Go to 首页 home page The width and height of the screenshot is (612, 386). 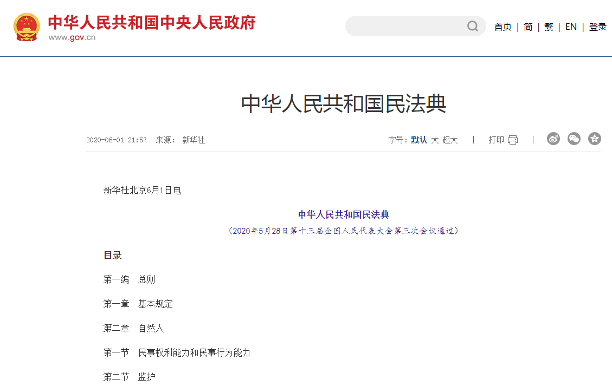pyautogui.click(x=503, y=27)
